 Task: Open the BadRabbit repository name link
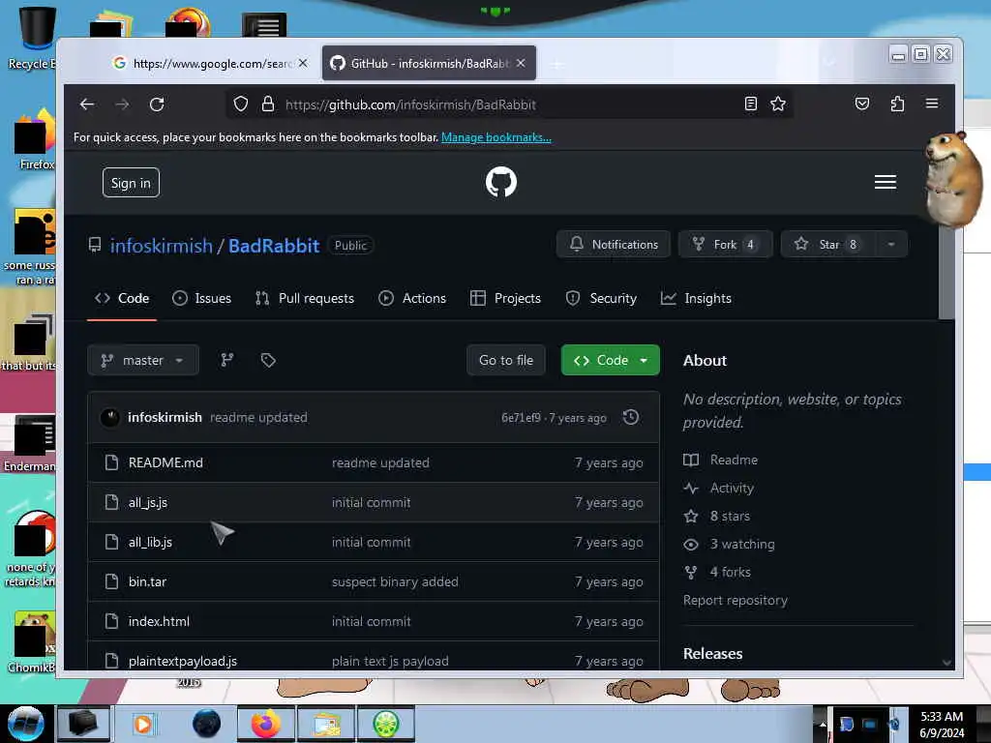pyautogui.click(x=274, y=246)
